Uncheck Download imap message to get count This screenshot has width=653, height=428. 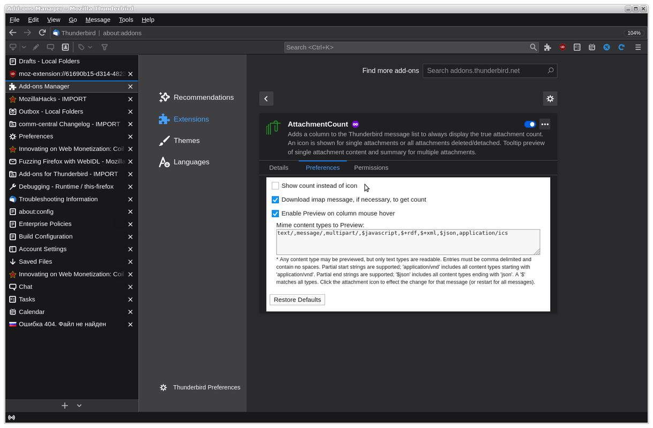click(275, 200)
